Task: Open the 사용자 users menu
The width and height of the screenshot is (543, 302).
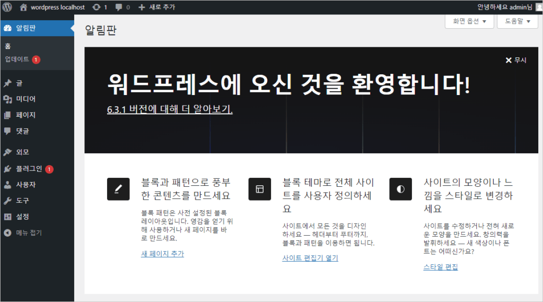Action: pos(37,185)
